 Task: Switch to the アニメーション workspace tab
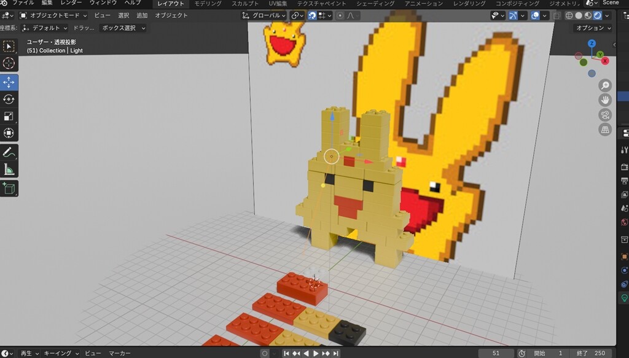tap(424, 4)
